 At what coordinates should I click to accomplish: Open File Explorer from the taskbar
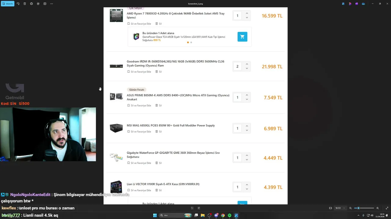click(x=203, y=215)
